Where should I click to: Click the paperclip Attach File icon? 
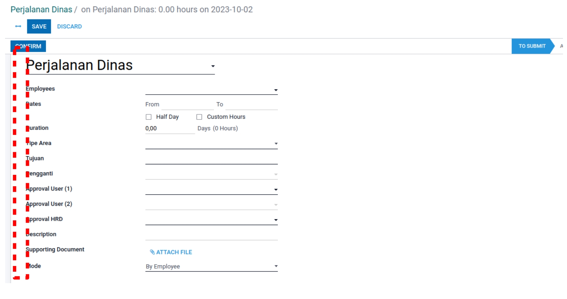pos(152,252)
